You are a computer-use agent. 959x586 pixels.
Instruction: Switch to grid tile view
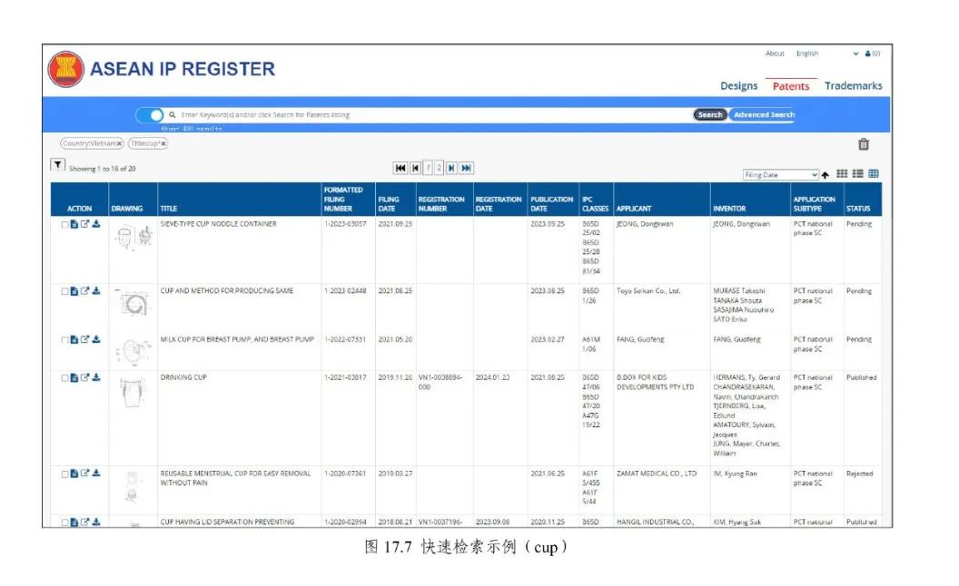click(x=842, y=174)
